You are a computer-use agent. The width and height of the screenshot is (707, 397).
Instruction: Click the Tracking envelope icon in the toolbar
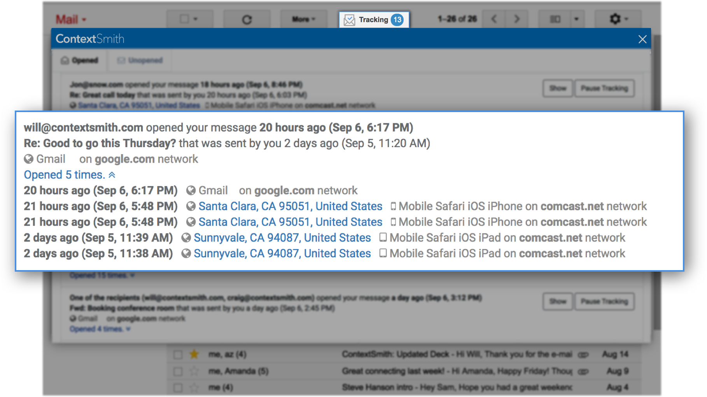350,19
